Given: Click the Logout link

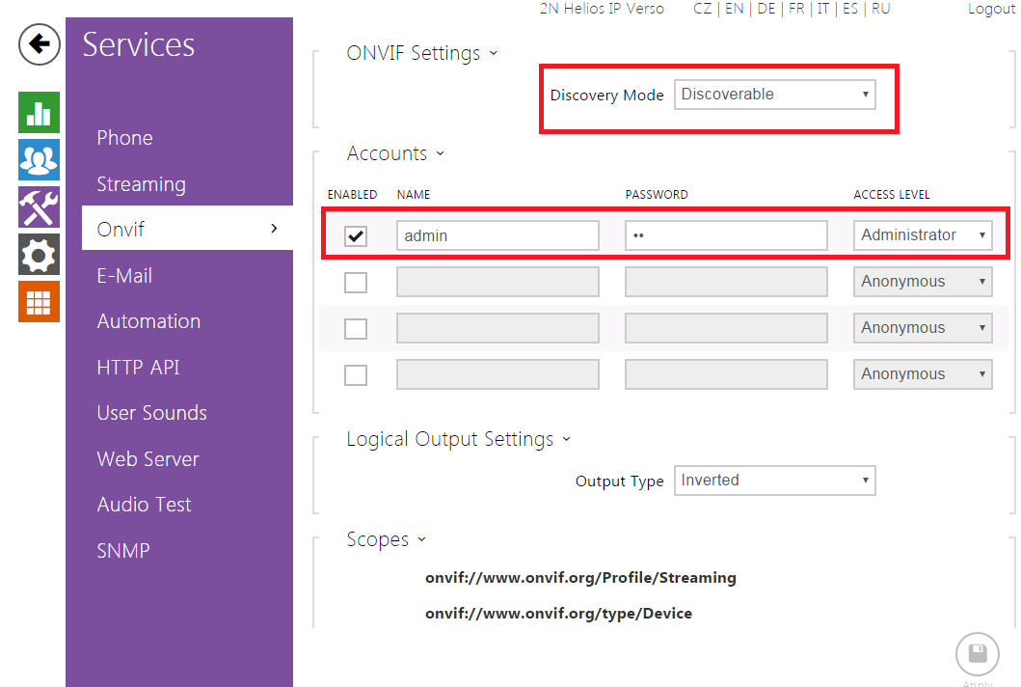Looking at the screenshot, I should click(x=991, y=9).
